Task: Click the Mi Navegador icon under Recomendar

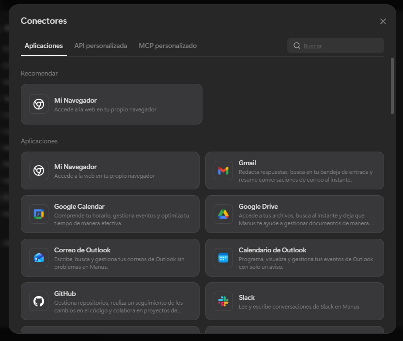Action: pyautogui.click(x=39, y=104)
